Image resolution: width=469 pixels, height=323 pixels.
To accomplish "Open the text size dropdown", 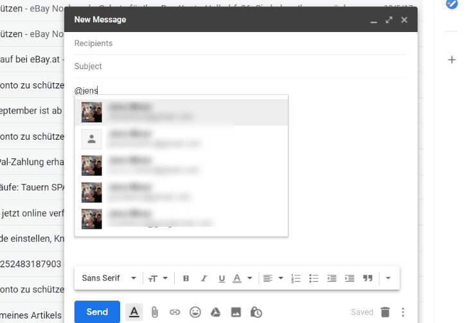I will (x=157, y=278).
